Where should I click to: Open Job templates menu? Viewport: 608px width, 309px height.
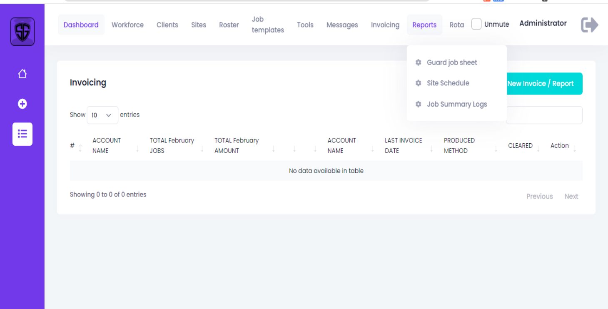coord(268,25)
